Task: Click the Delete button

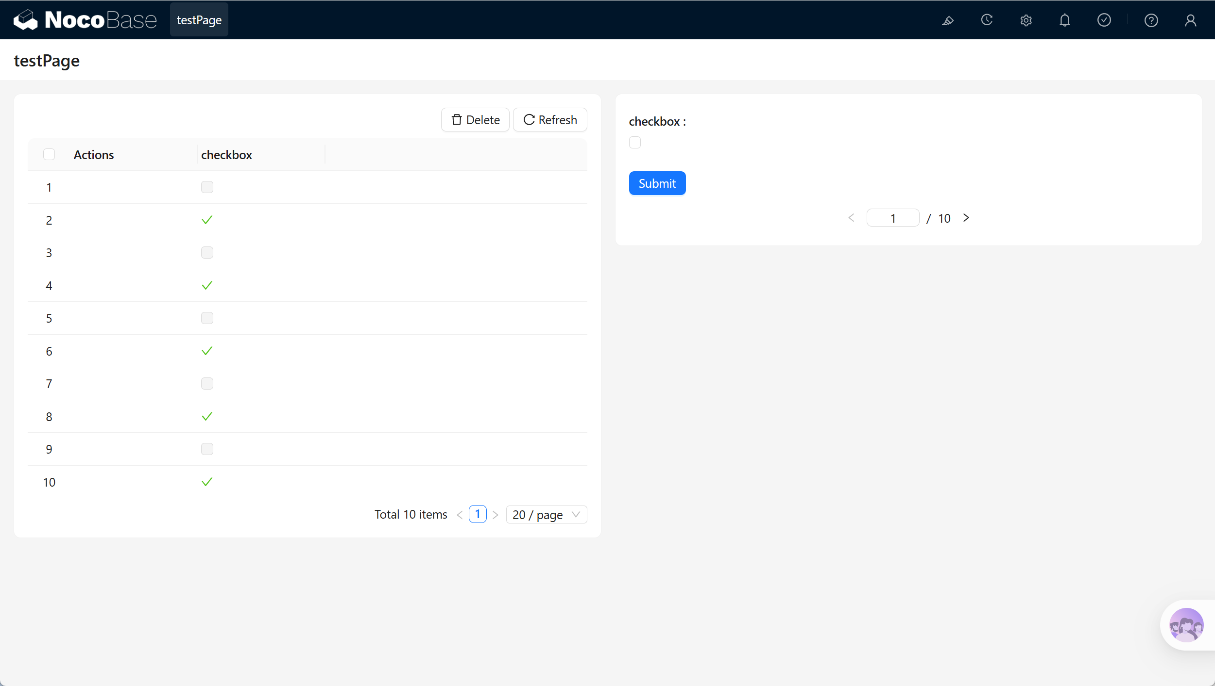Action: point(475,120)
